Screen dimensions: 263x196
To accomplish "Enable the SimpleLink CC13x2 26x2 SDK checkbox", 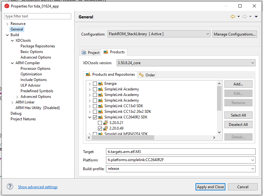I will (95, 112).
